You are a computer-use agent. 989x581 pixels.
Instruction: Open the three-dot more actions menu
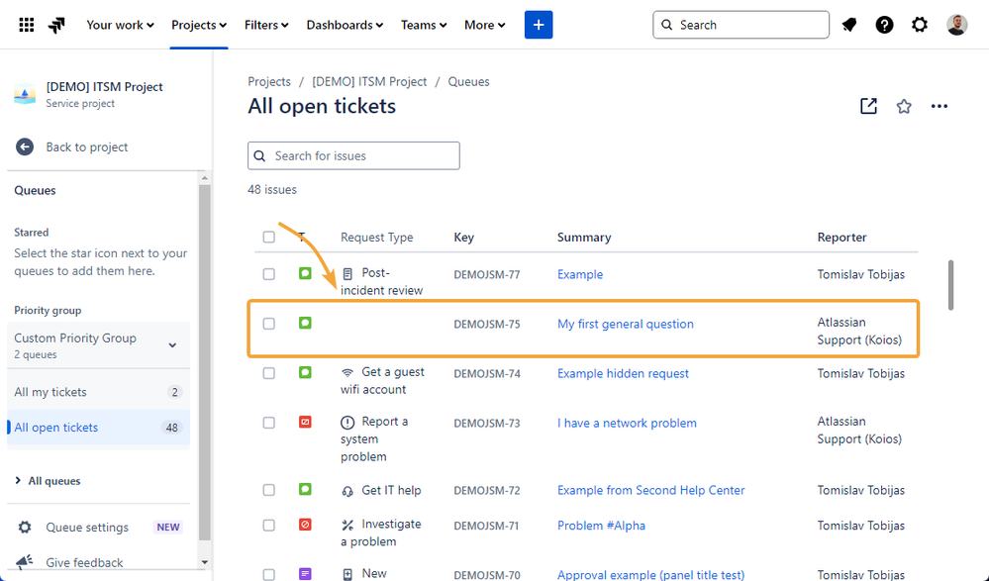[x=940, y=106]
